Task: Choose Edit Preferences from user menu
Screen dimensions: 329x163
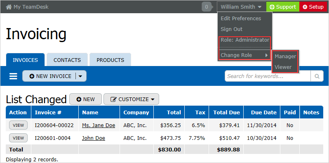Action: pos(241,19)
